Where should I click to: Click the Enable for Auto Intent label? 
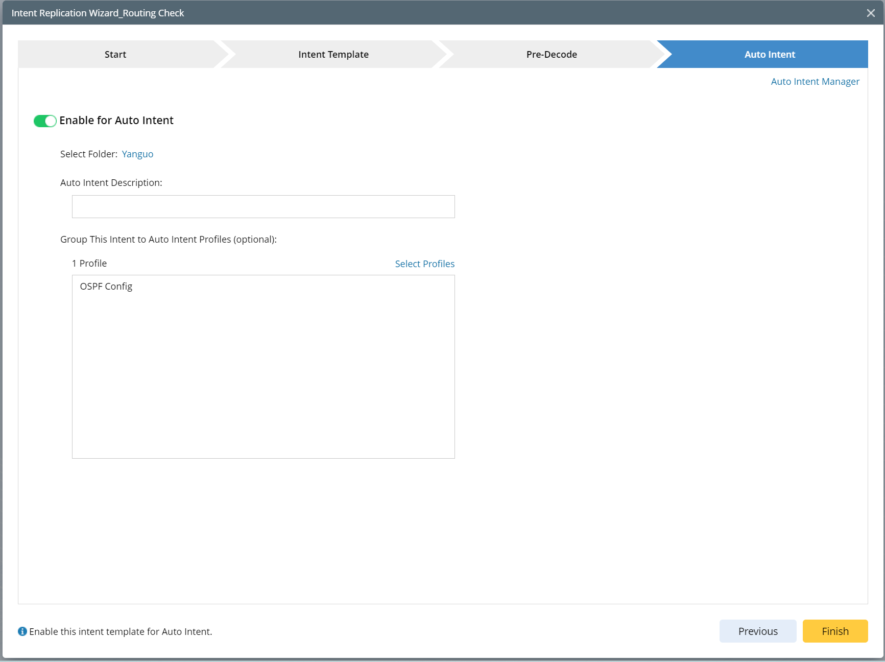[116, 121]
